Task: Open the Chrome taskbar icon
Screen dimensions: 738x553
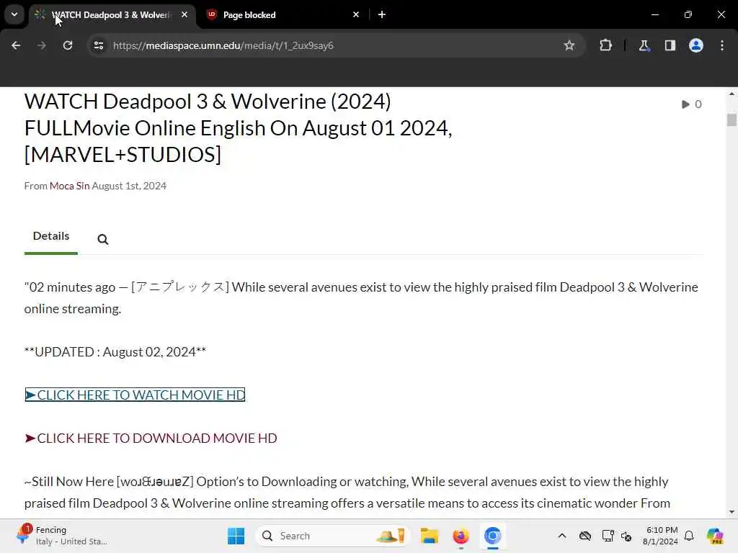Action: (493, 536)
